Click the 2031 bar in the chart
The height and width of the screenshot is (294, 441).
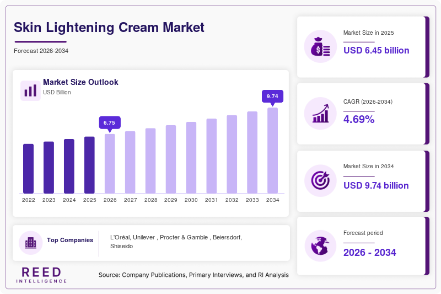[212, 156]
